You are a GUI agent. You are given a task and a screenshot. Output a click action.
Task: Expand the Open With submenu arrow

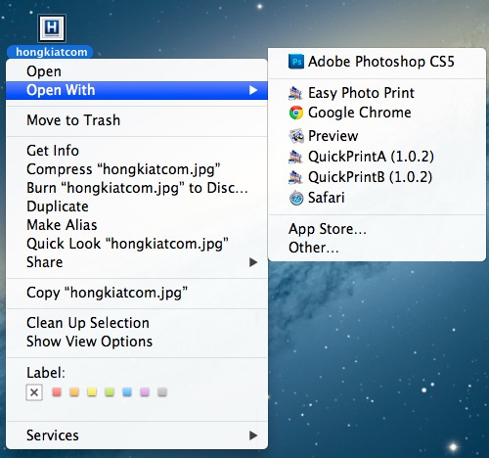253,90
